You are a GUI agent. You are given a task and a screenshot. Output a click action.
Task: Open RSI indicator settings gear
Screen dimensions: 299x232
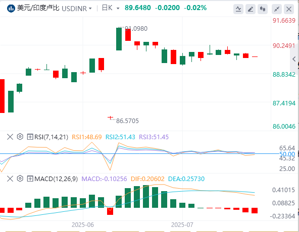click(x=20, y=137)
